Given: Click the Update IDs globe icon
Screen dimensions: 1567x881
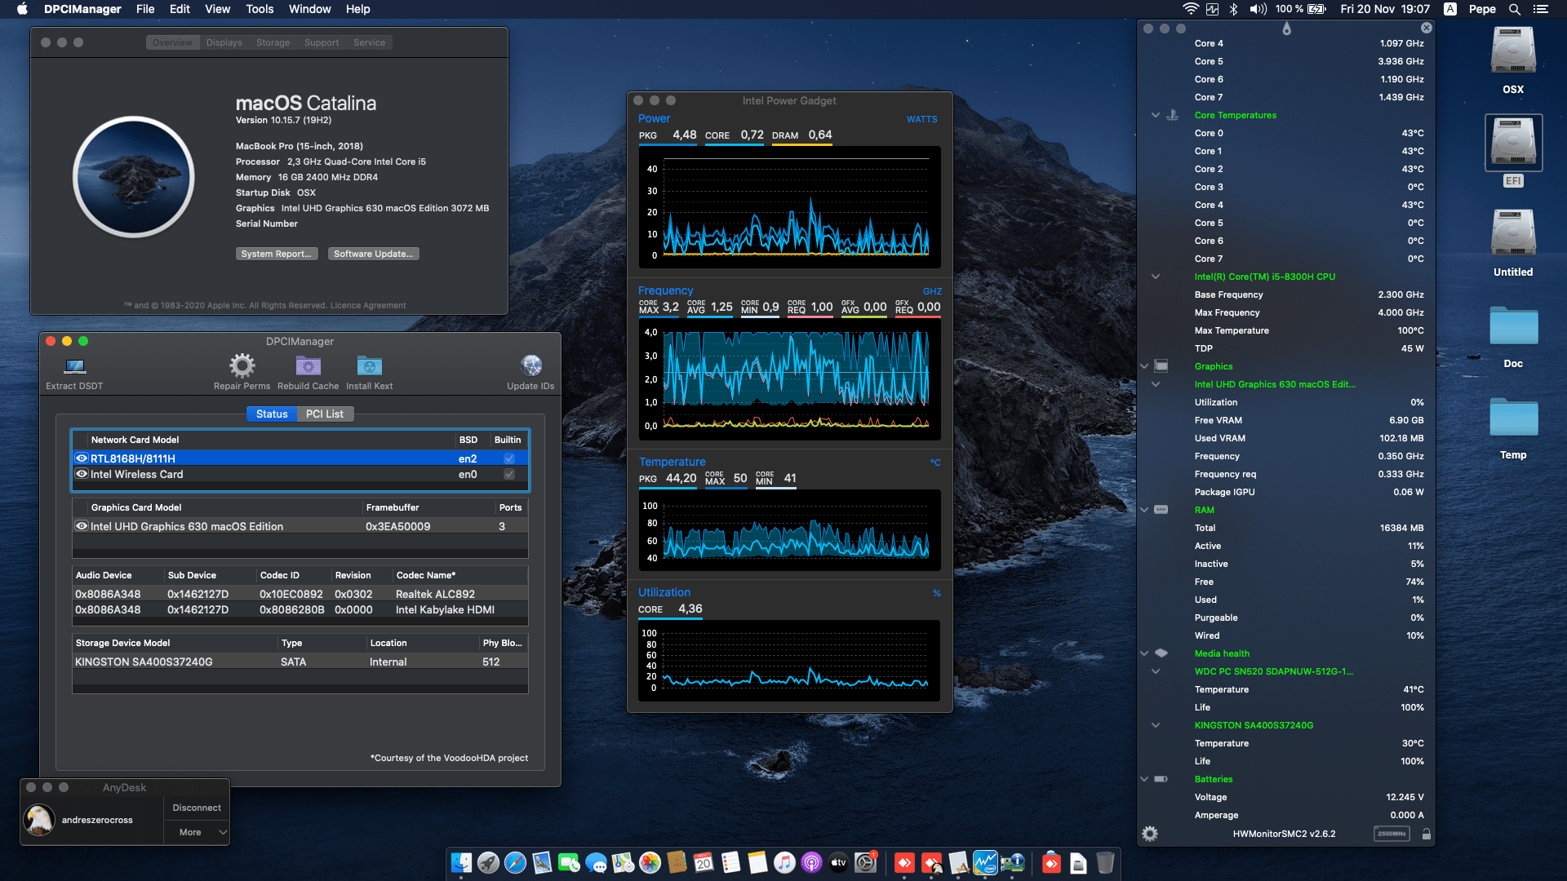Looking at the screenshot, I should click(530, 365).
